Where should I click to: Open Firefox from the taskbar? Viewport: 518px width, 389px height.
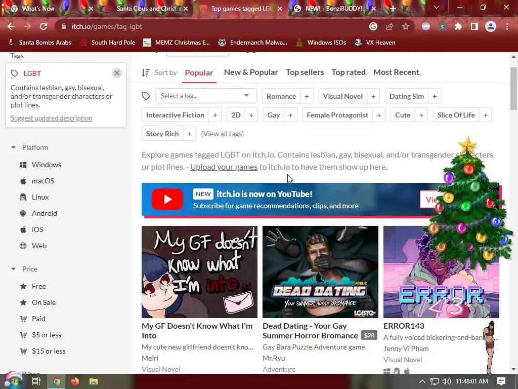[x=75, y=381]
